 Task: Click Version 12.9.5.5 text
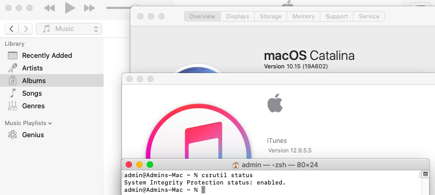pos(290,151)
